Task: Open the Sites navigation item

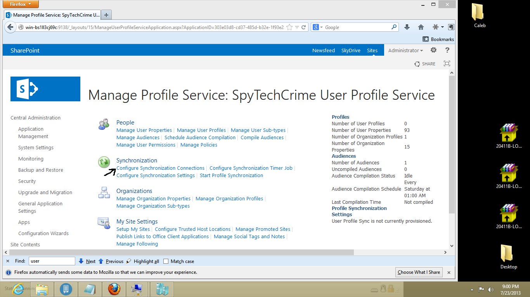Action: pos(372,50)
